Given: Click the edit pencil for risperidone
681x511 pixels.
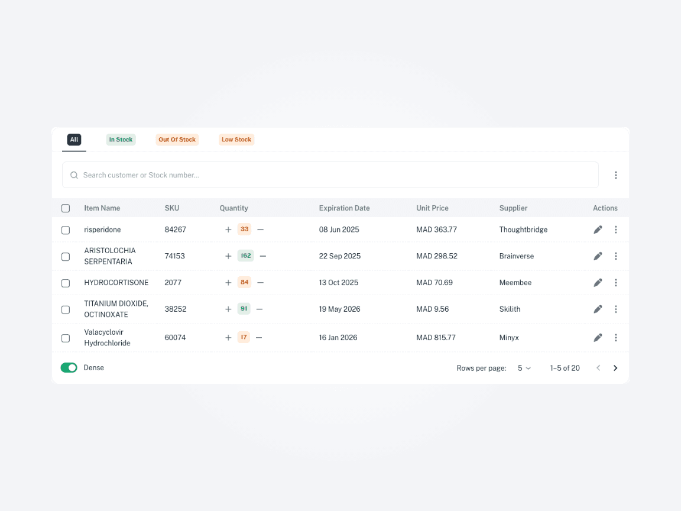Looking at the screenshot, I should click(598, 229).
